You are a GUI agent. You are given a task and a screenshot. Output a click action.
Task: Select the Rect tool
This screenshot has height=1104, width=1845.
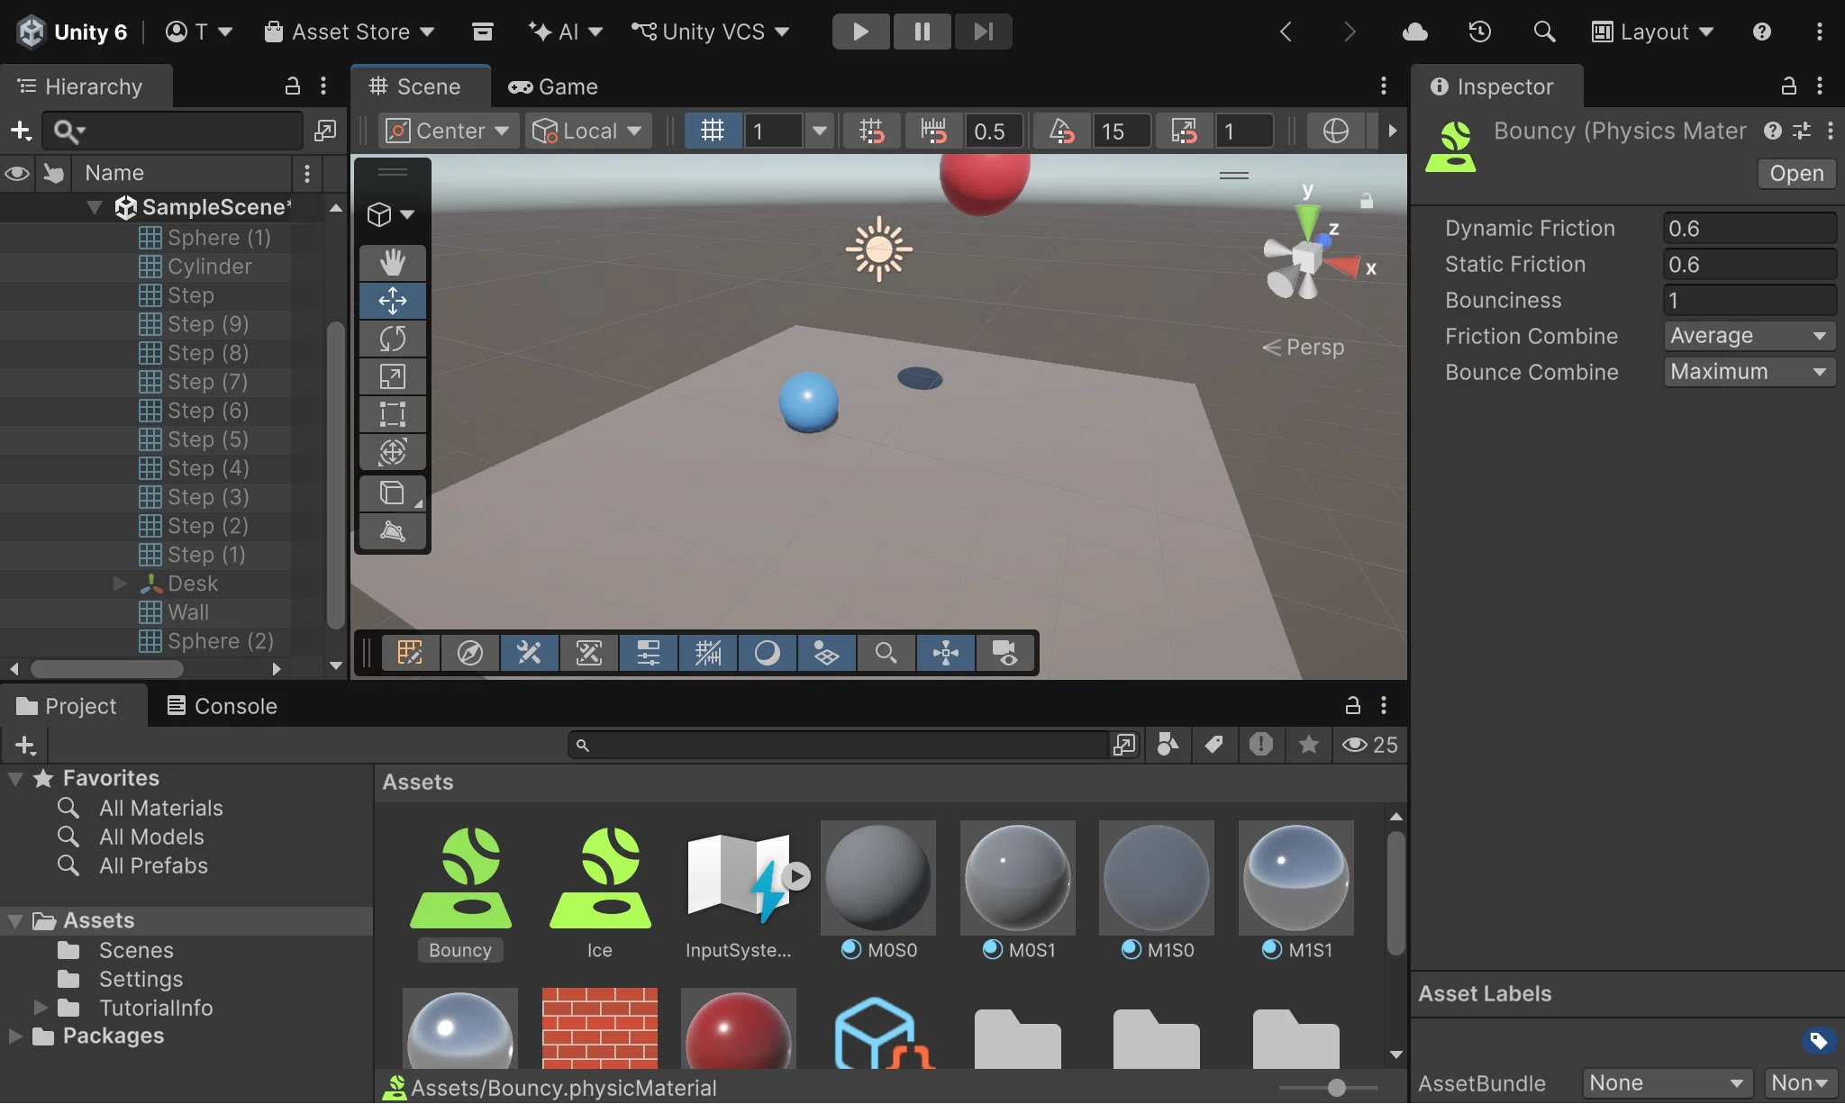pyautogui.click(x=392, y=413)
